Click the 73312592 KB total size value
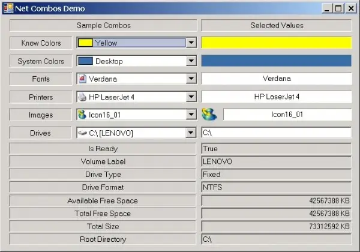360x252 pixels. (x=277, y=226)
